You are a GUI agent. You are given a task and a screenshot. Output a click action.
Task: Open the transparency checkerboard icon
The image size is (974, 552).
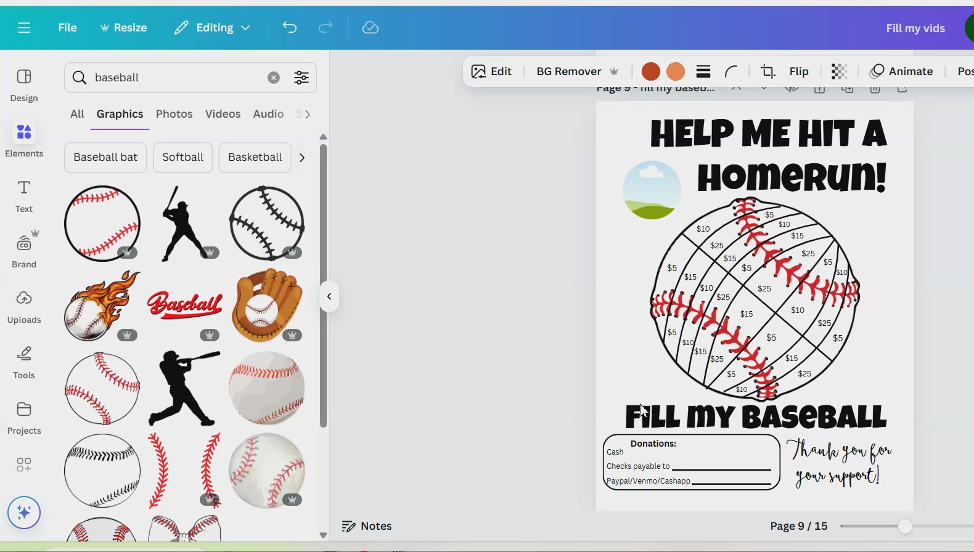[839, 71]
